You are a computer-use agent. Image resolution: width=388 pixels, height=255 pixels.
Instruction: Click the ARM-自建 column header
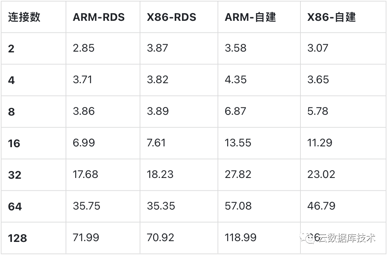pos(250,17)
